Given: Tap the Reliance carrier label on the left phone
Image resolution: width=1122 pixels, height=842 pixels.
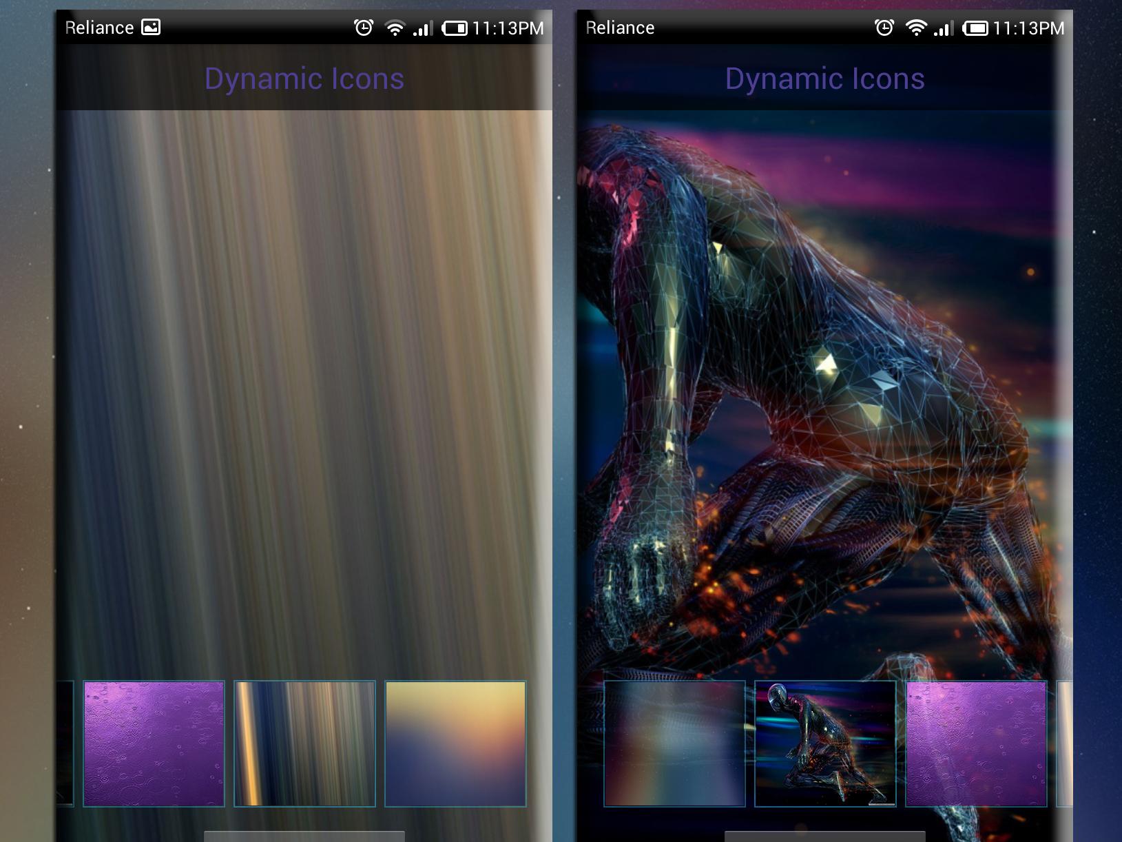Looking at the screenshot, I should click(x=99, y=28).
